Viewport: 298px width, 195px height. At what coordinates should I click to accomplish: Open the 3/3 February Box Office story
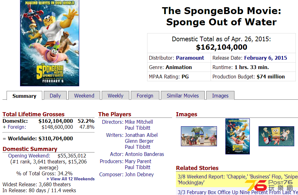pos(238,192)
